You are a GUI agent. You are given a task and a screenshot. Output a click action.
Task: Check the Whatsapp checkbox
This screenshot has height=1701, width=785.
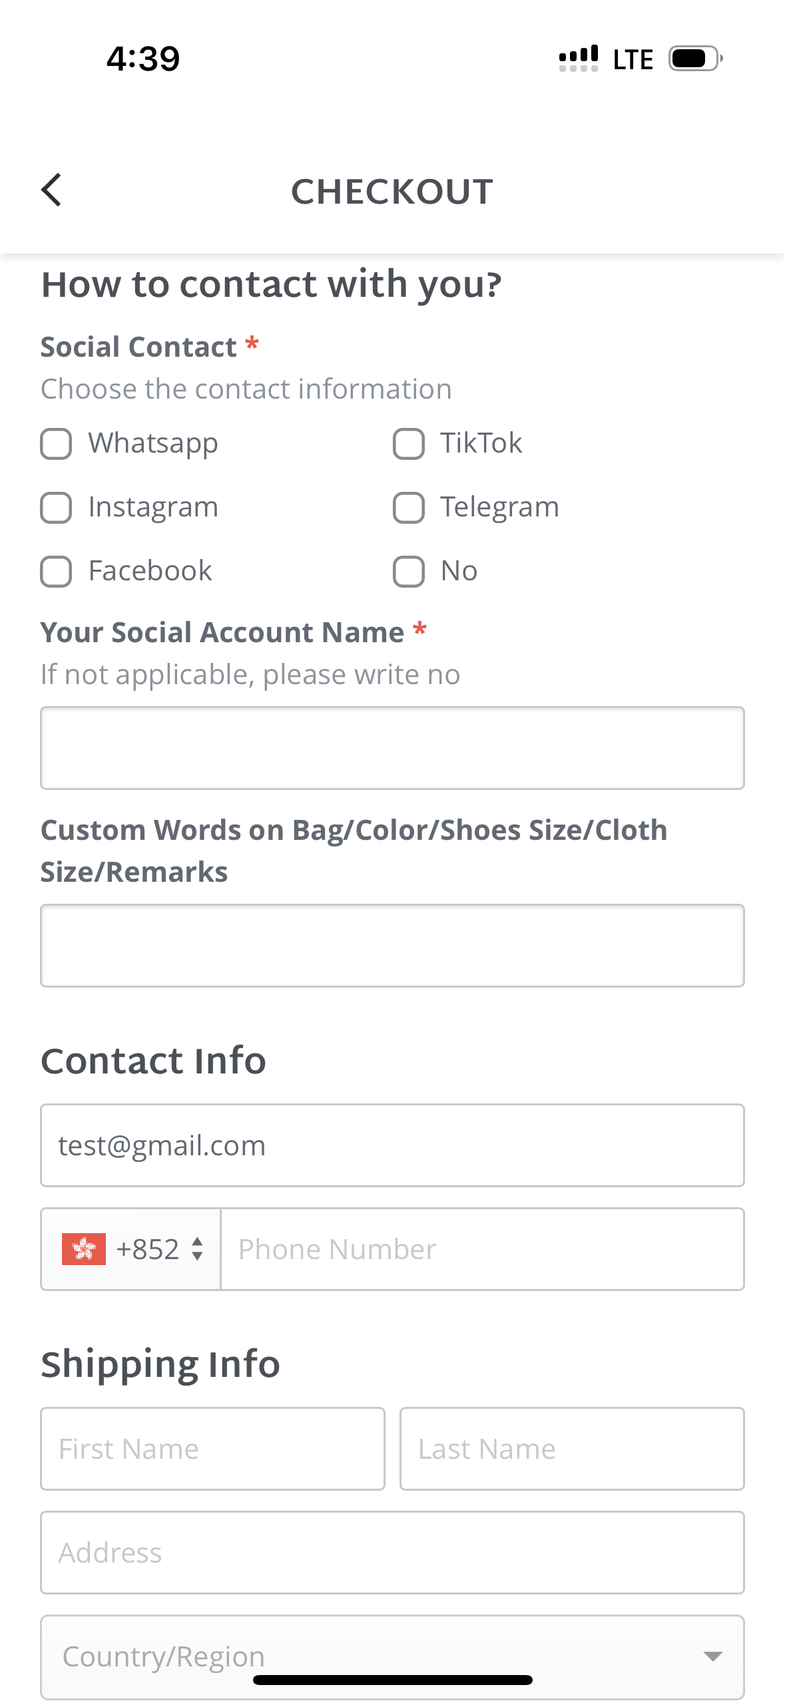click(x=57, y=444)
